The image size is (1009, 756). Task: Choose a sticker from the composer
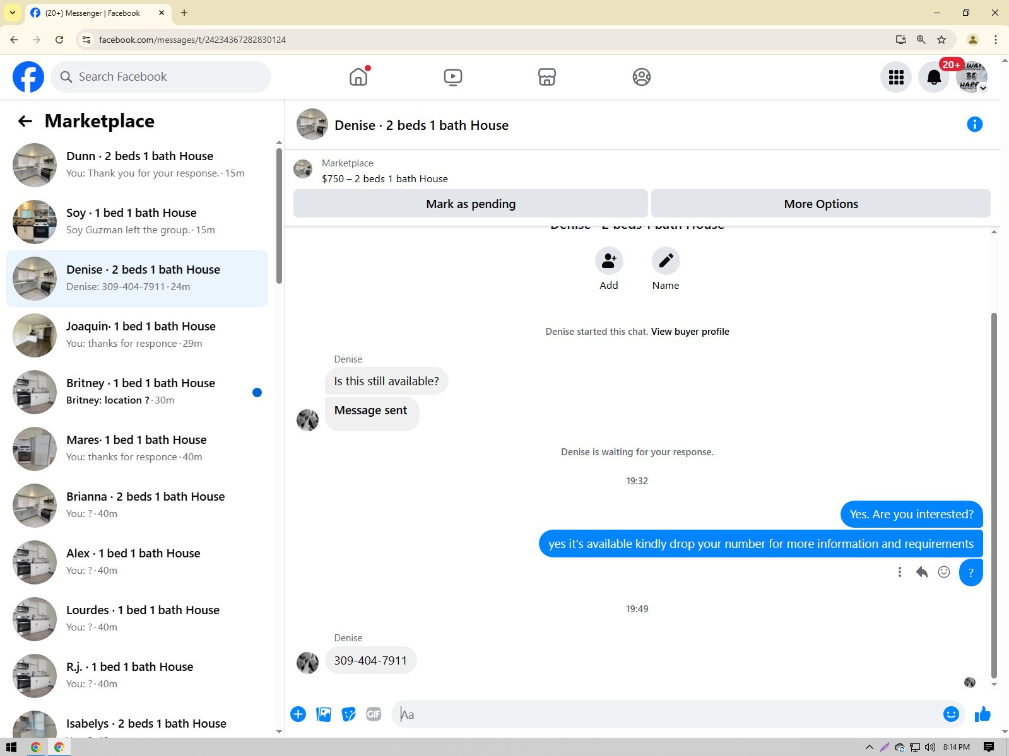click(x=348, y=714)
